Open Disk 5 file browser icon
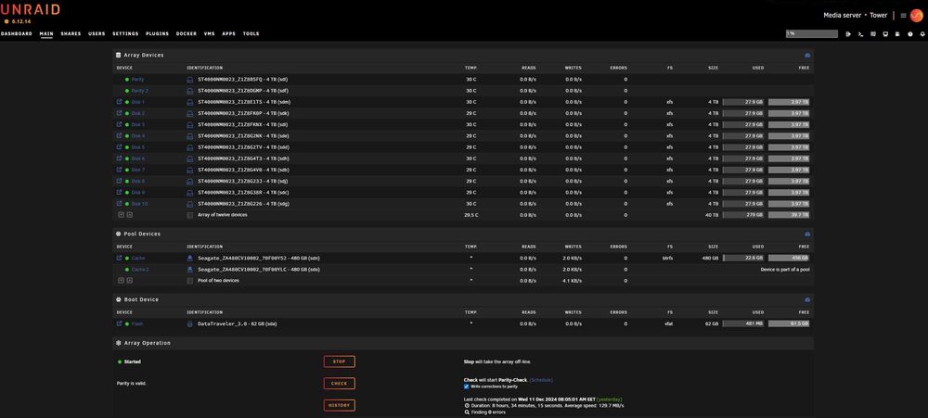Viewport: 928px width, 418px height. (x=119, y=146)
